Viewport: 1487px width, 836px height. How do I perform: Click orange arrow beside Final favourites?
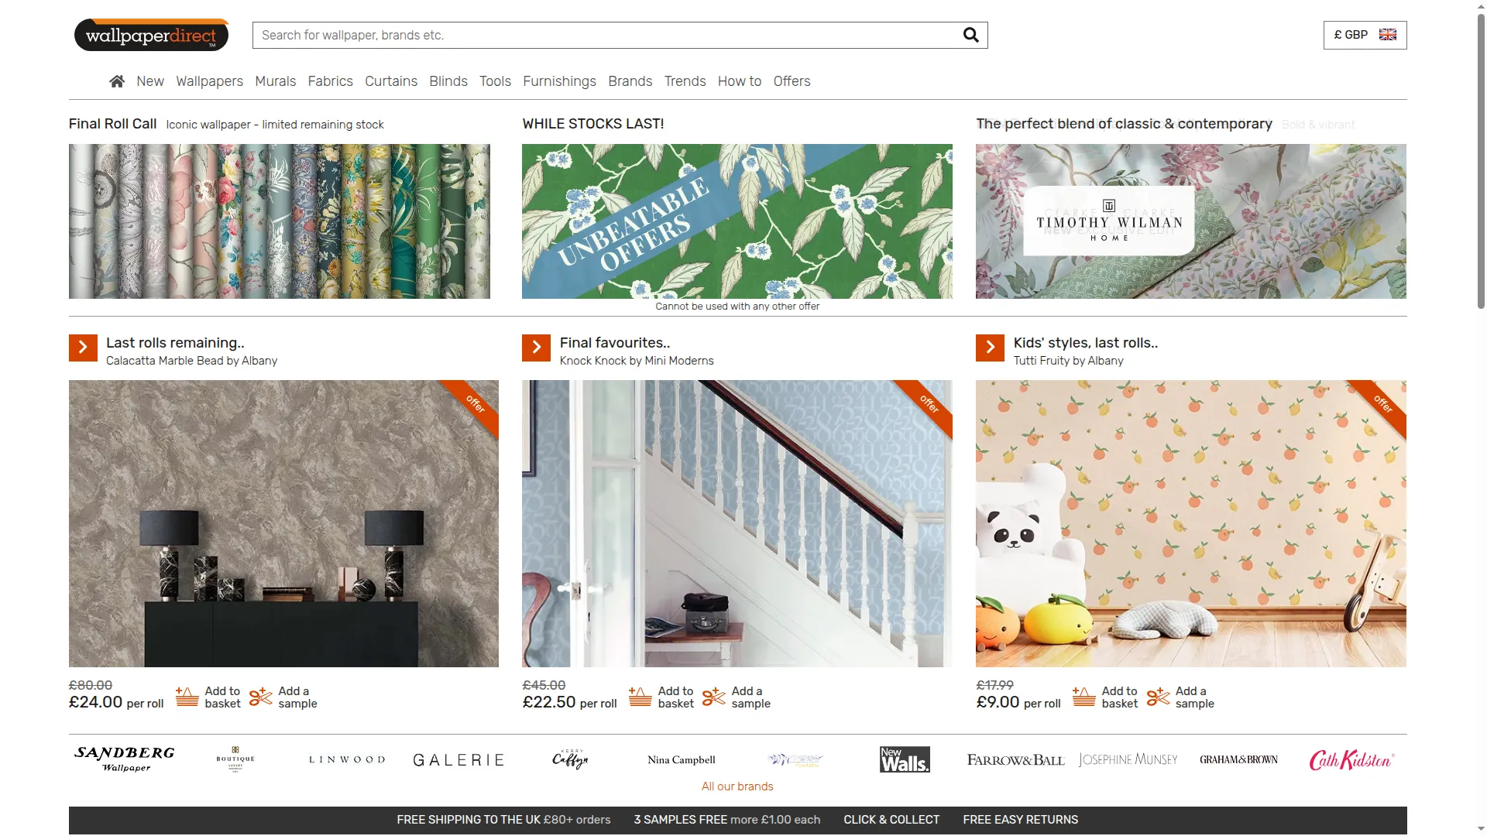click(536, 348)
